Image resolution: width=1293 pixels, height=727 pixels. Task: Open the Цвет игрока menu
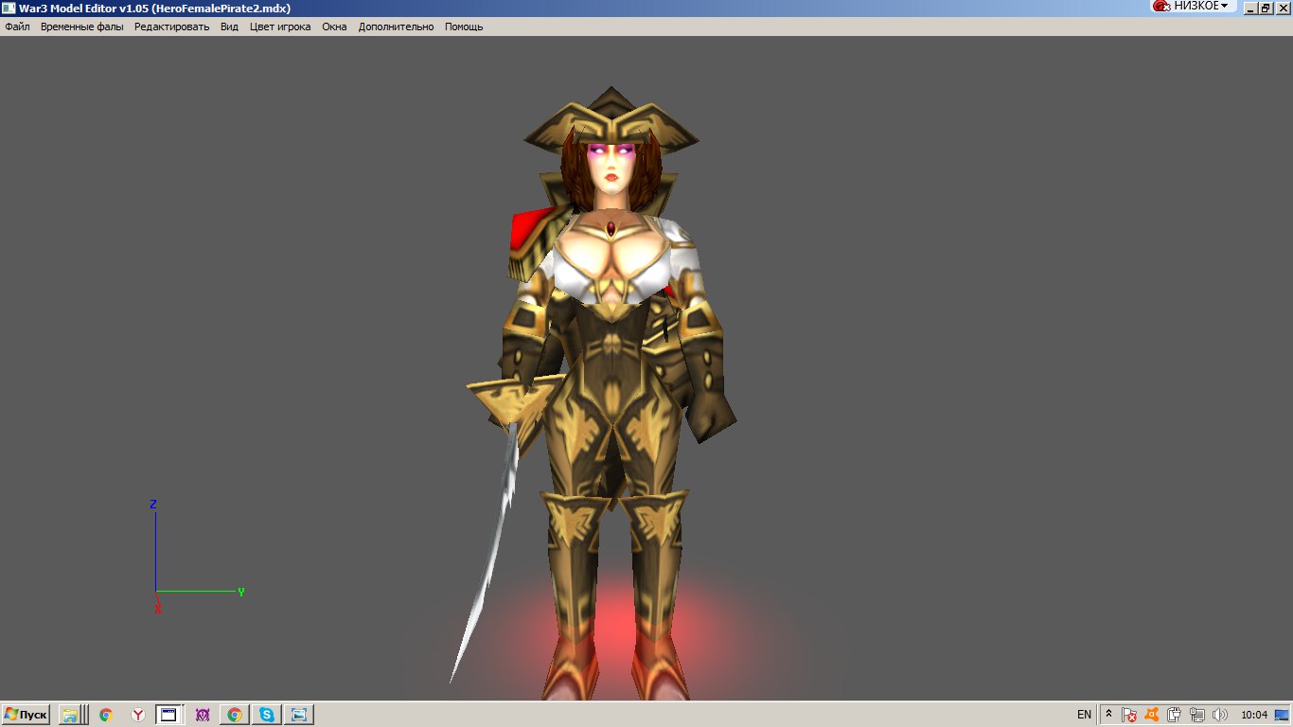pyautogui.click(x=280, y=27)
